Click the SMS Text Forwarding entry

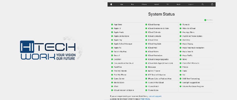[190, 79]
